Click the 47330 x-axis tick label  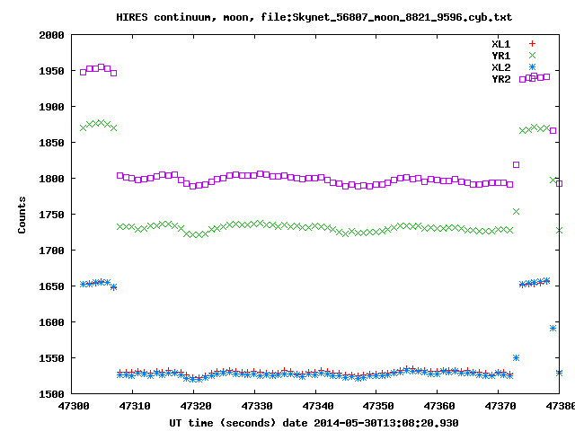tap(256, 406)
